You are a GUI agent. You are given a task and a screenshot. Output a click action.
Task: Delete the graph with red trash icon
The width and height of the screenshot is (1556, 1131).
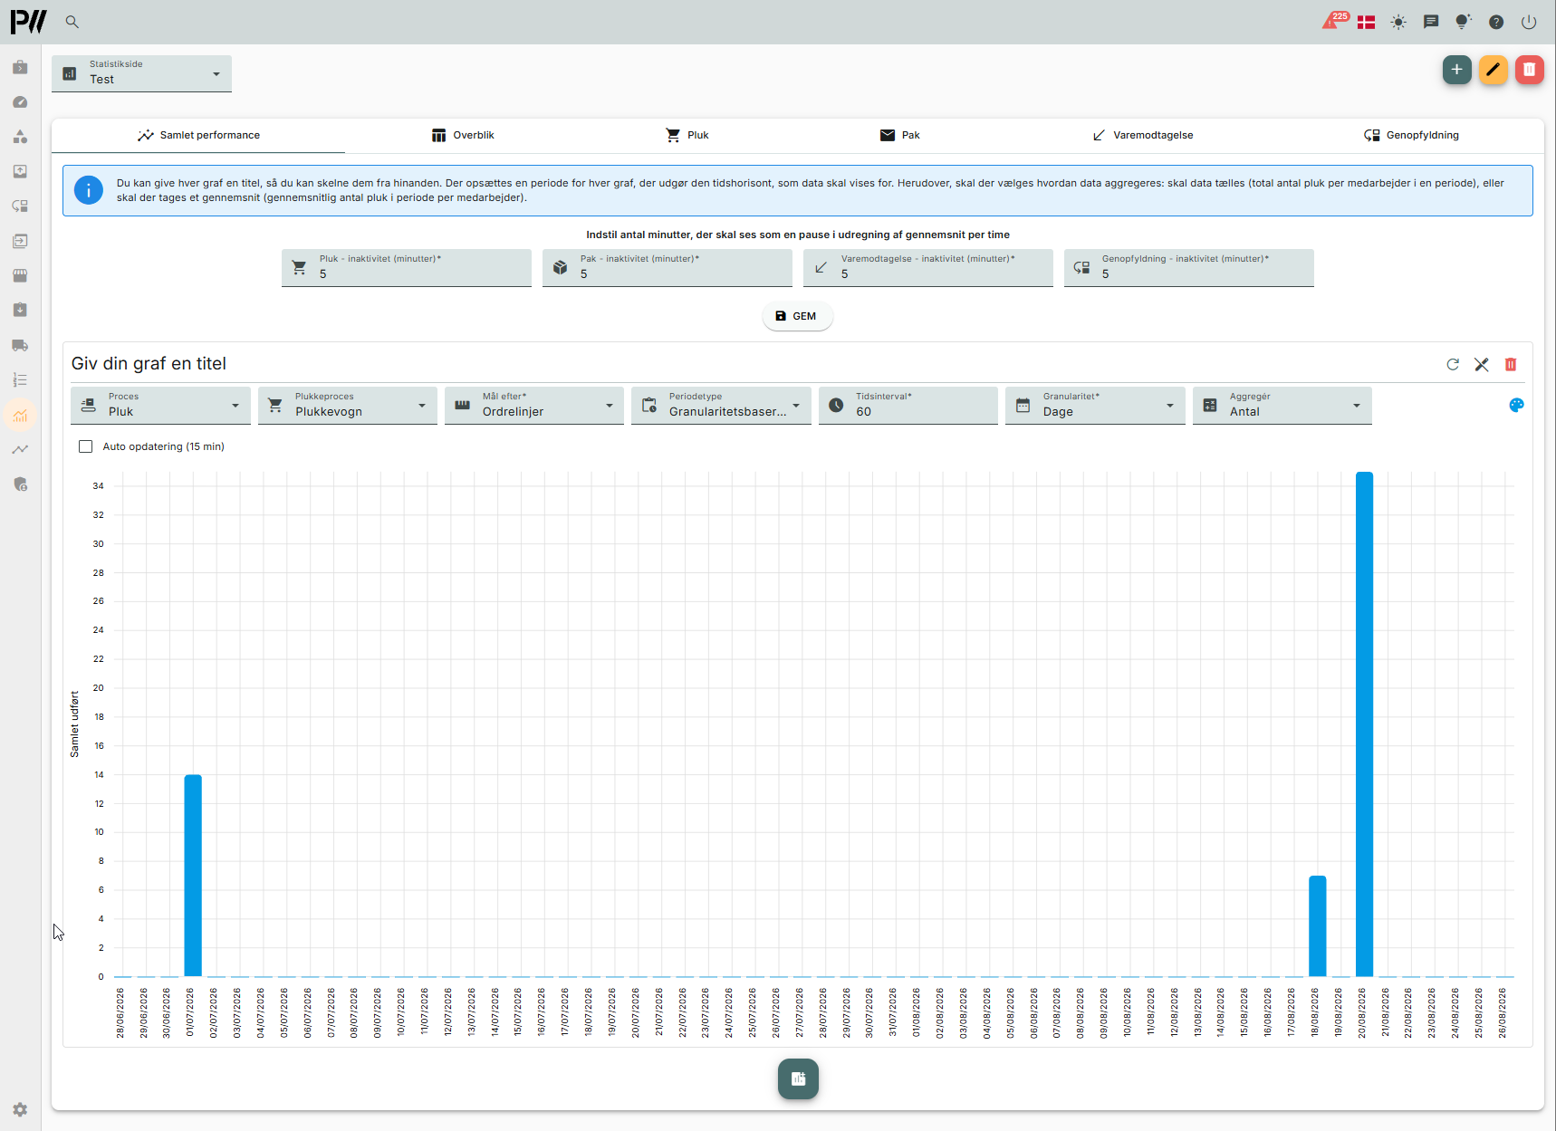pos(1511,364)
